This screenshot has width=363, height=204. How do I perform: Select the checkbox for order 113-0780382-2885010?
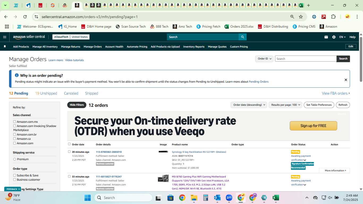(x=69, y=152)
